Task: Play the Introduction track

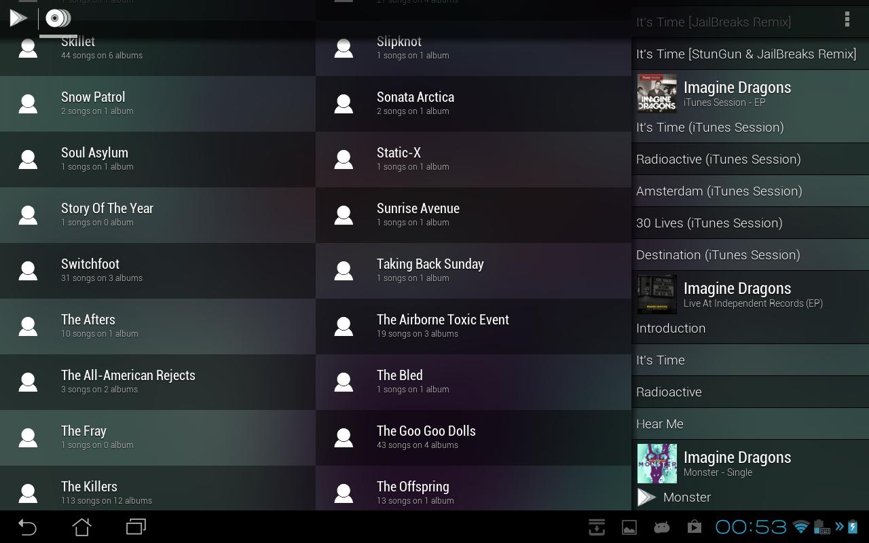Action: point(750,328)
